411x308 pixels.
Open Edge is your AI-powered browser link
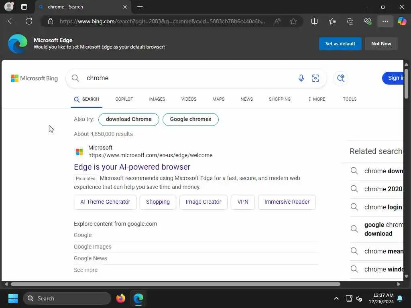(132, 167)
